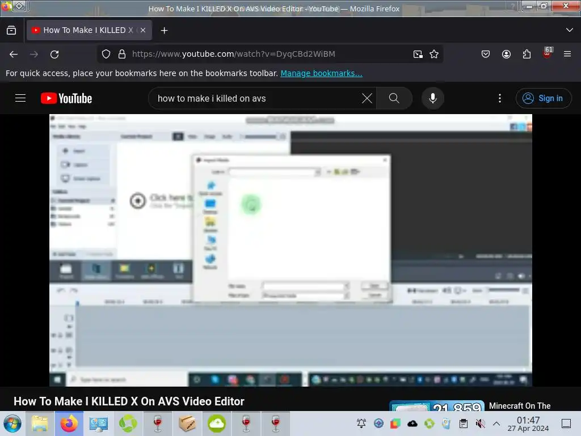Click the Sign in button

click(543, 98)
